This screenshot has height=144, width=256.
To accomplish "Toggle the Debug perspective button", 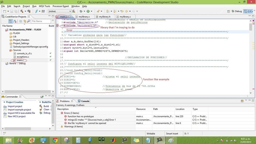I will tap(237, 11).
